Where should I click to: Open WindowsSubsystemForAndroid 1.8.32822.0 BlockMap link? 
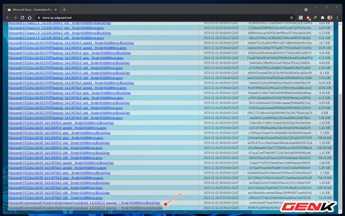[84, 203]
